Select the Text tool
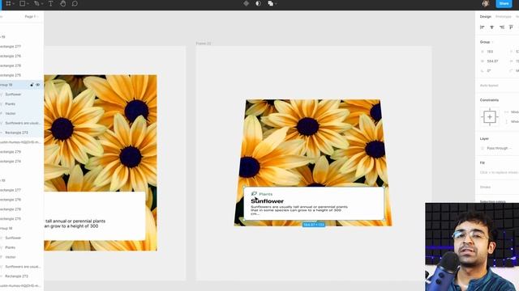519x291 pixels. 50,3
